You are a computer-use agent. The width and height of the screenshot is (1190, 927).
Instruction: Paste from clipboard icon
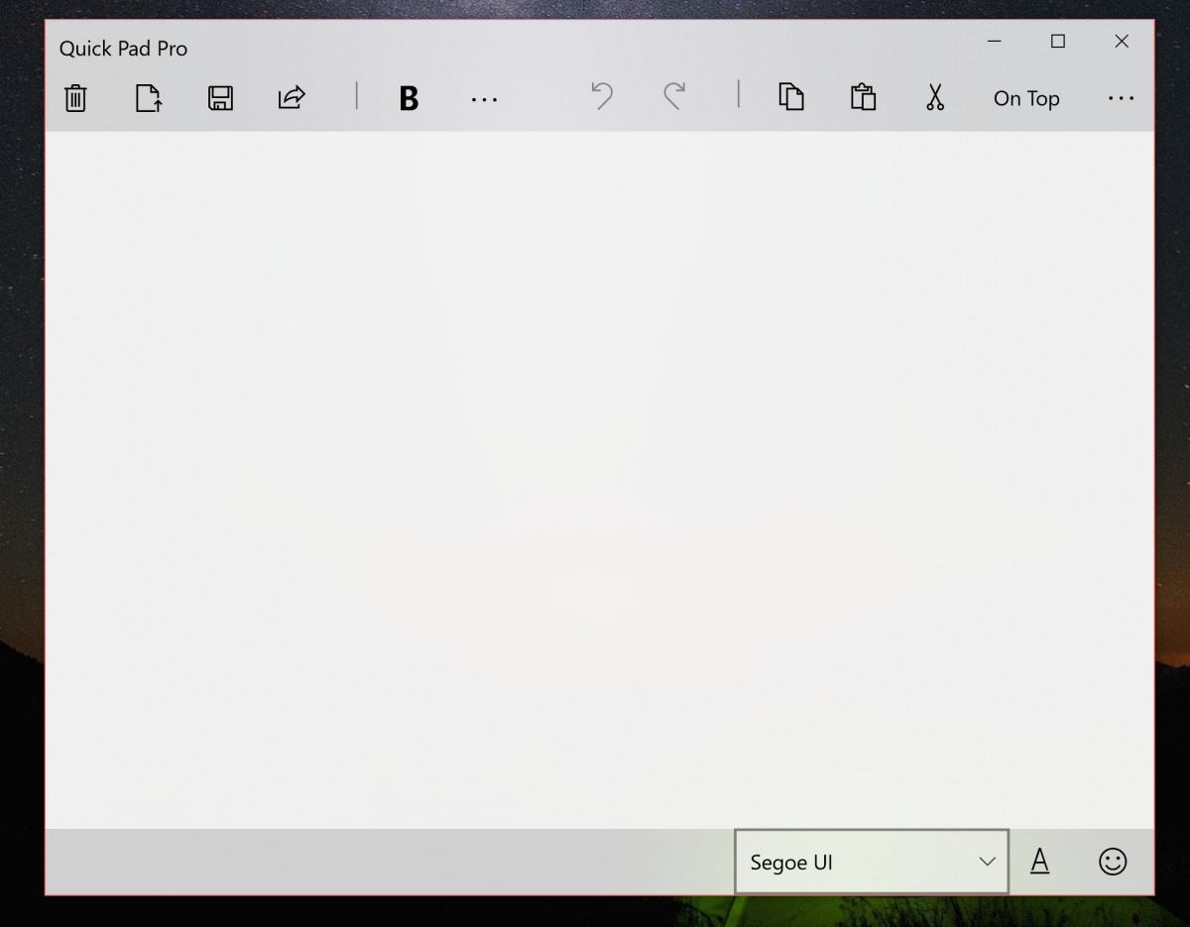(864, 97)
